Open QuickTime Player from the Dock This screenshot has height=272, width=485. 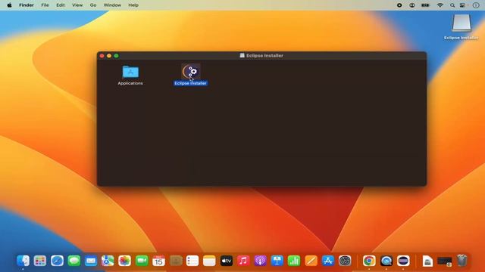pos(386,261)
